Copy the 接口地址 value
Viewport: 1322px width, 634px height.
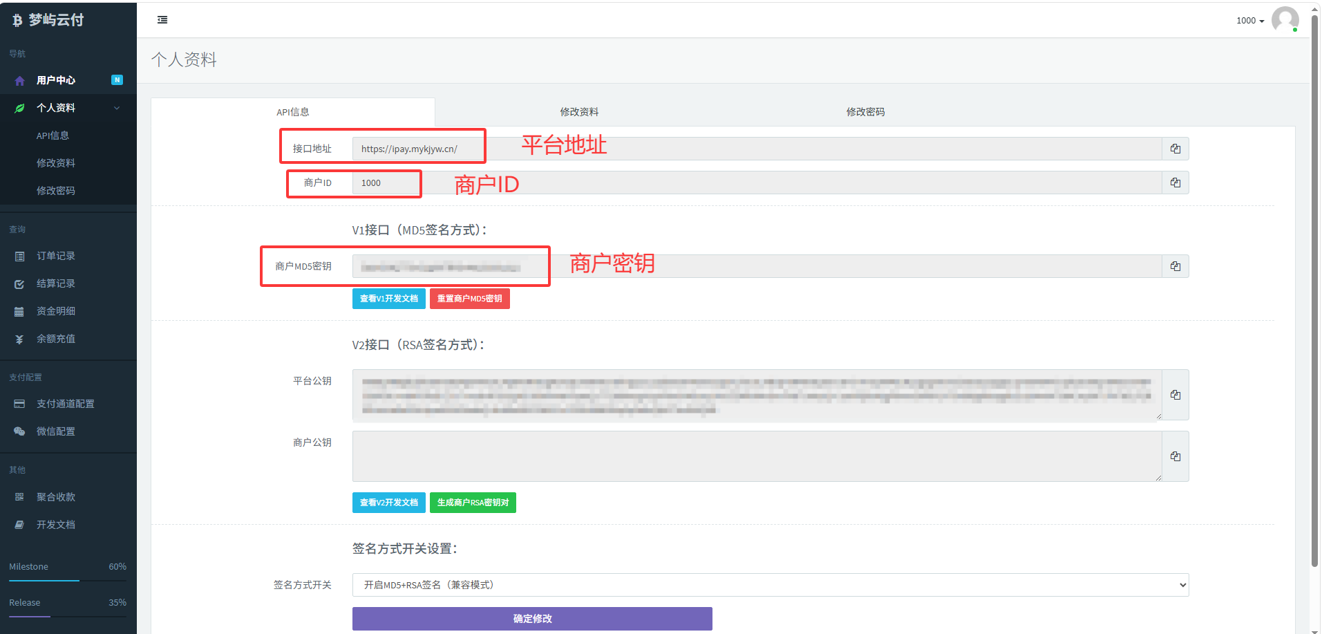click(1175, 149)
